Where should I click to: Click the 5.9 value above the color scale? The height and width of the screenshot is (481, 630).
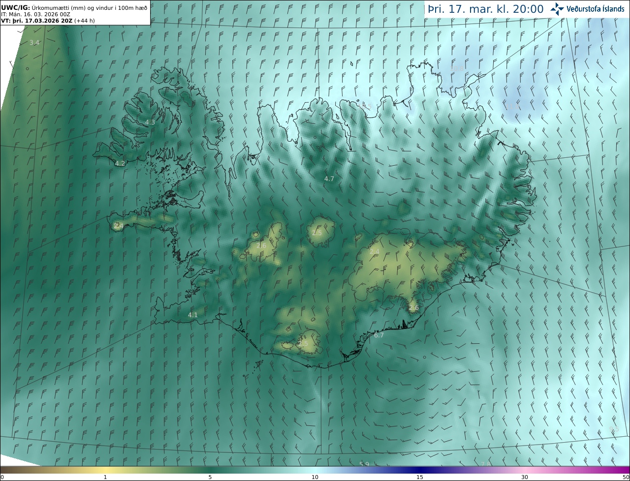pyautogui.click(x=364, y=464)
